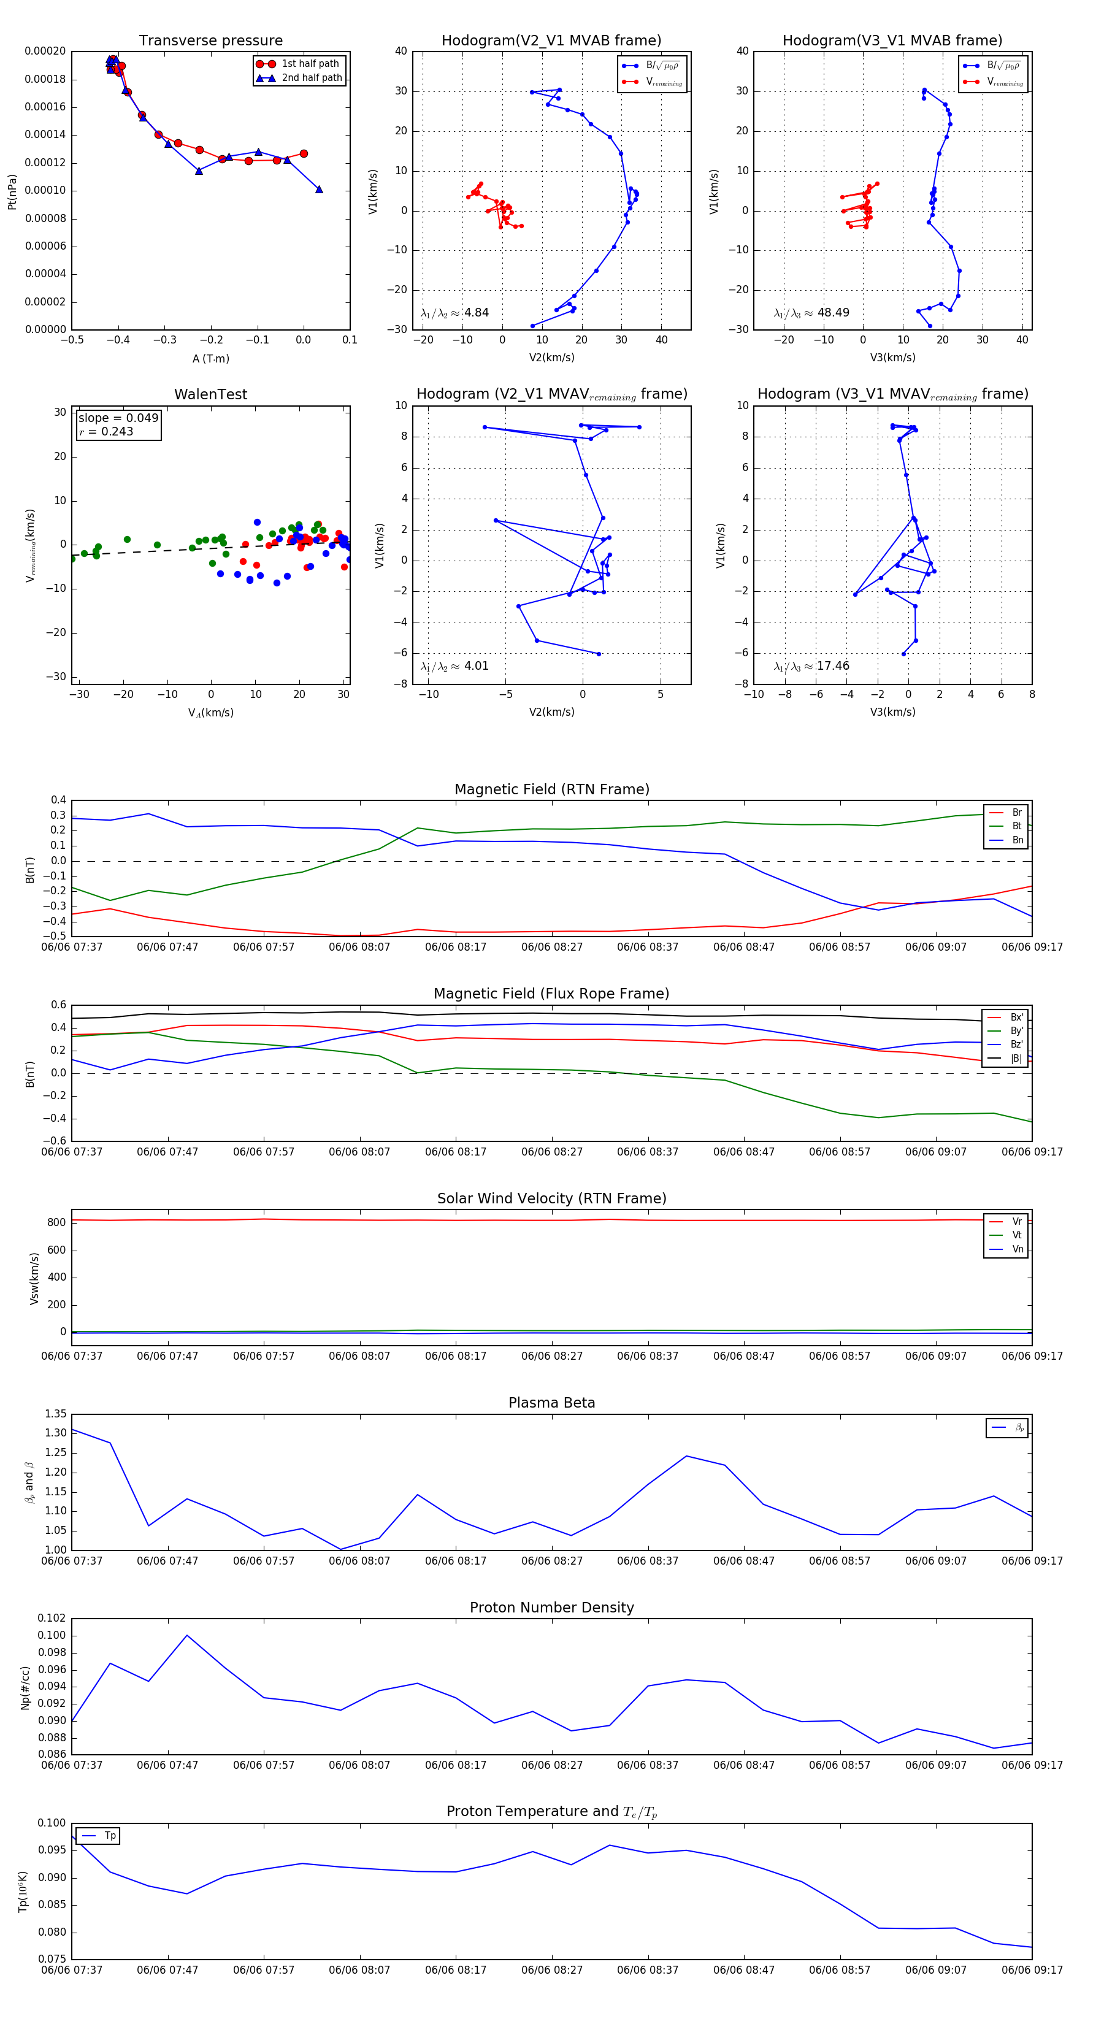Click the 0.00020 tick on Transverse pressure axis
The height and width of the screenshot is (2024, 1104).
(45, 51)
